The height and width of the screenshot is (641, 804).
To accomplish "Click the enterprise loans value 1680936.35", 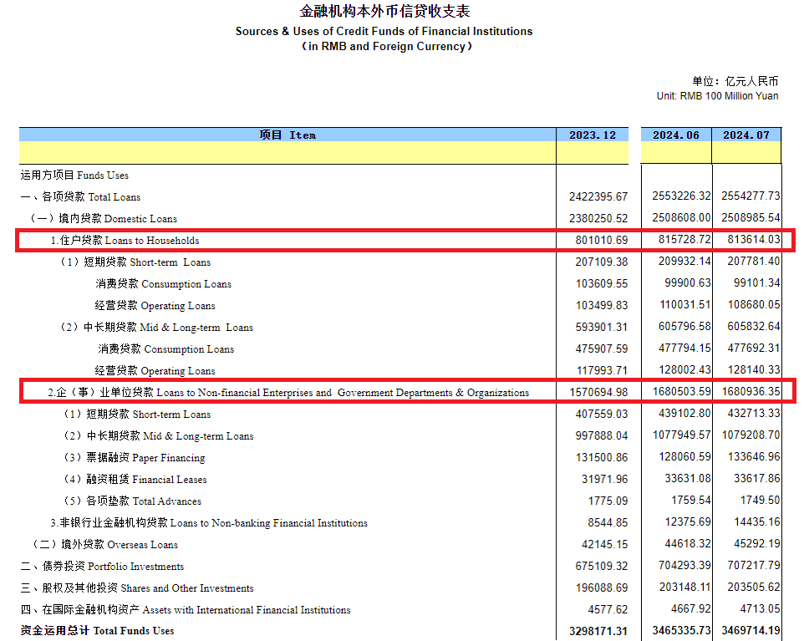I will click(x=751, y=392).
